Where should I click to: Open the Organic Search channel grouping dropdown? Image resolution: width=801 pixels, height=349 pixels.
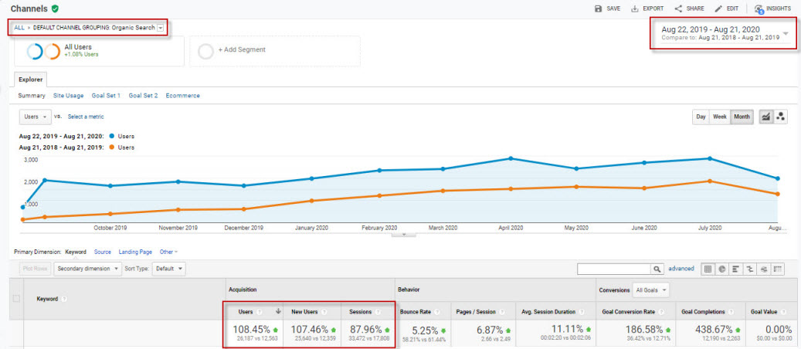[x=161, y=28]
